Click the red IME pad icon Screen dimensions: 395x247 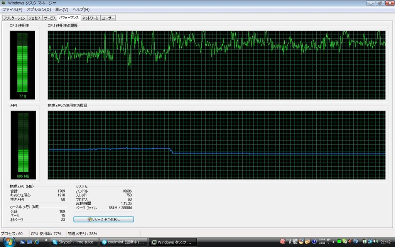click(x=283, y=242)
